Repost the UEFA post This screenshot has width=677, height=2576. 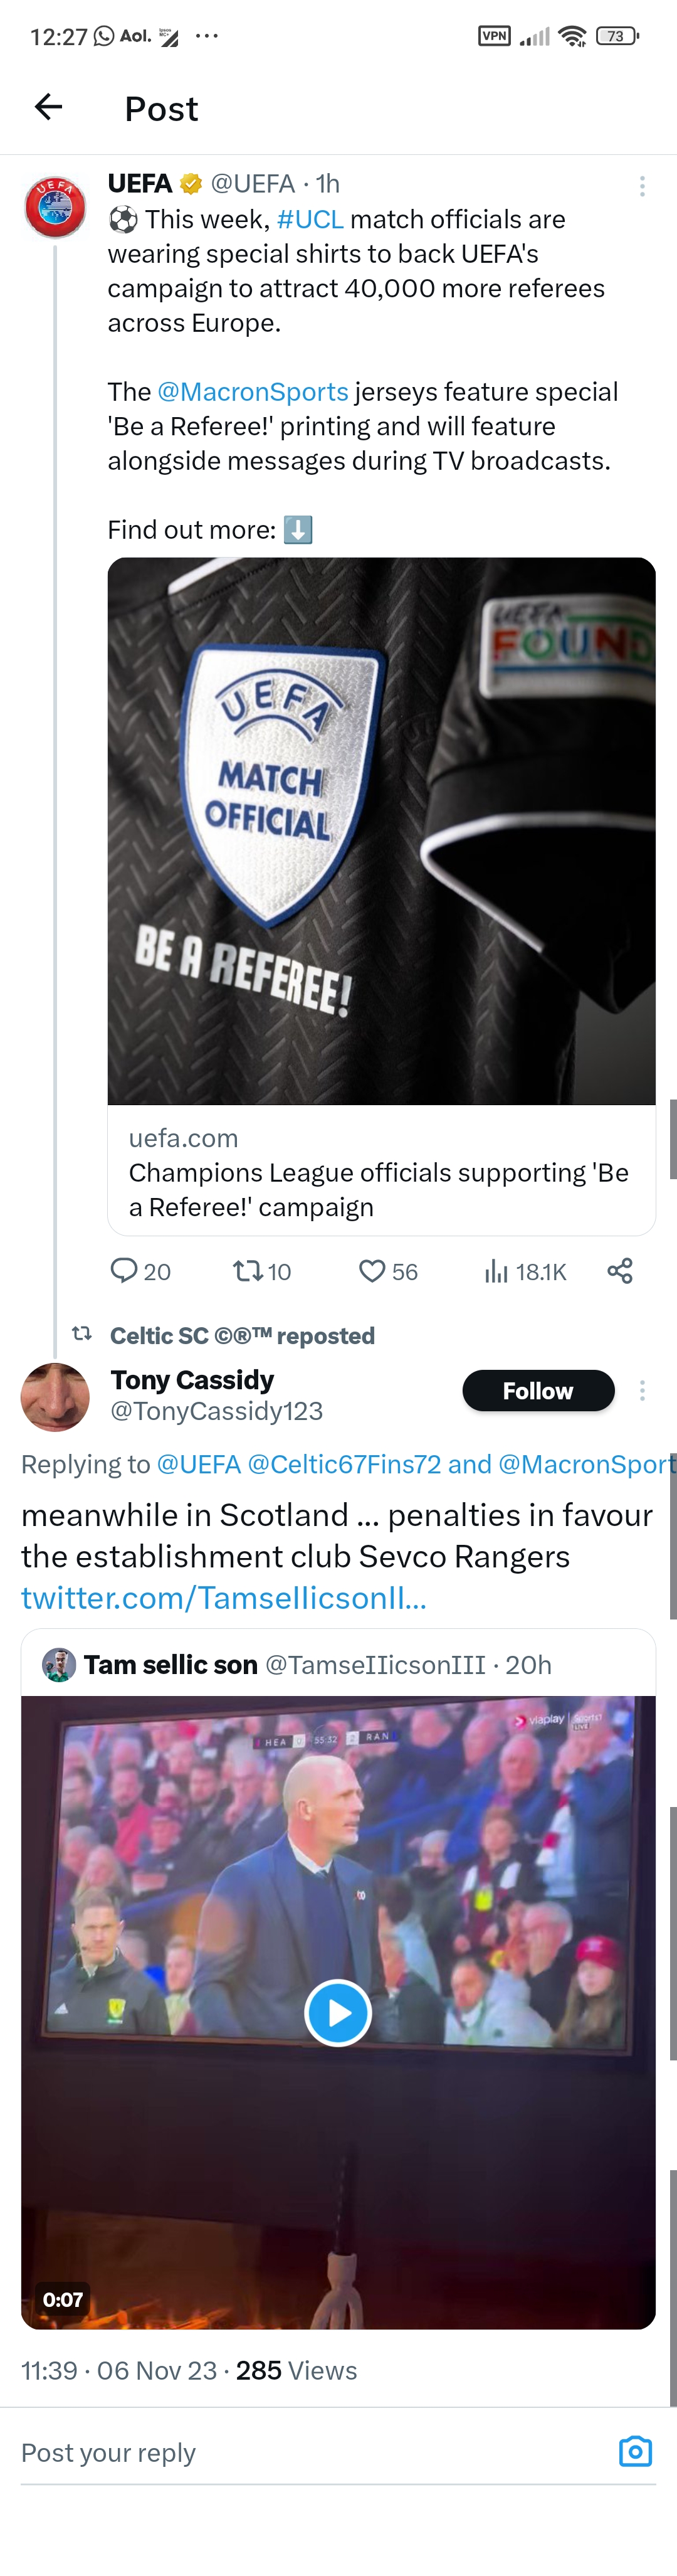pyautogui.click(x=248, y=1271)
